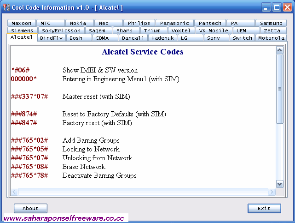Select the Voxtel tab
The image size is (295, 223).
coord(181,30)
